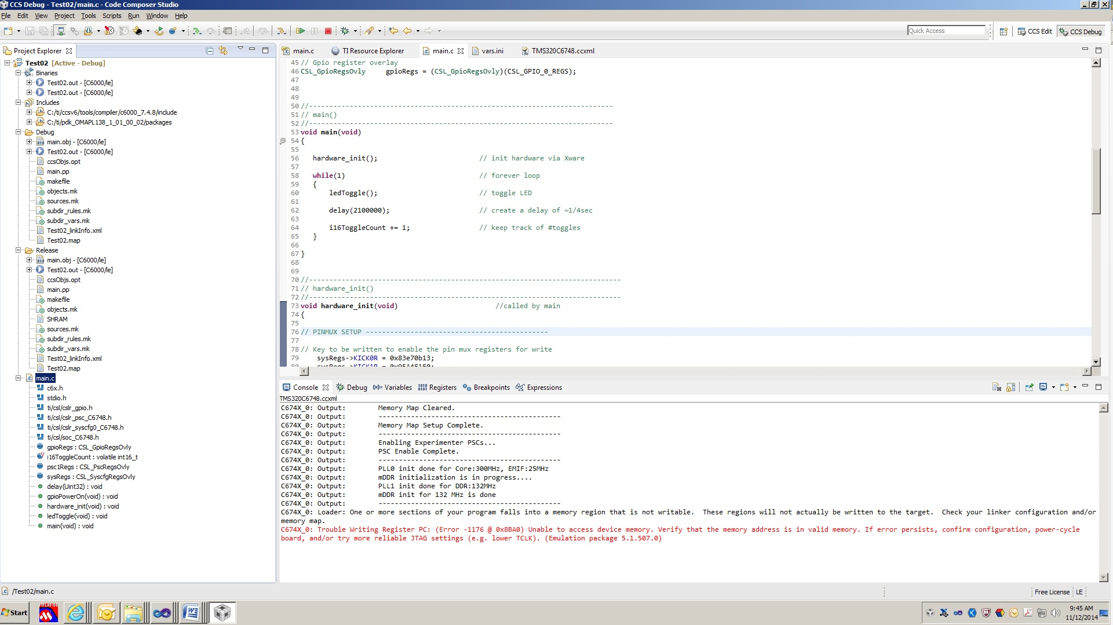Click the editor vertical scrollbar thumb
This screenshot has width=1113, height=625.
[x=1096, y=181]
